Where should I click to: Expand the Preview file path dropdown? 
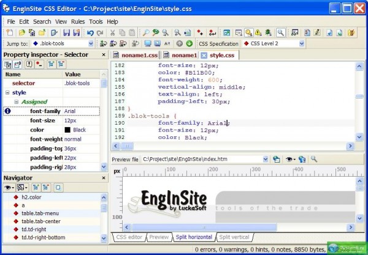(x=265, y=159)
